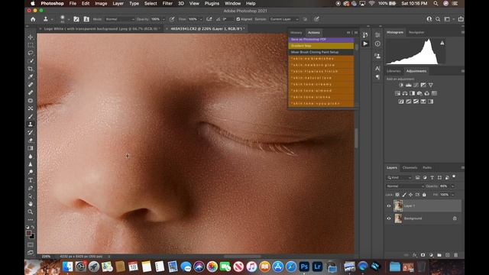Select the Lasso tool

(x=31, y=53)
